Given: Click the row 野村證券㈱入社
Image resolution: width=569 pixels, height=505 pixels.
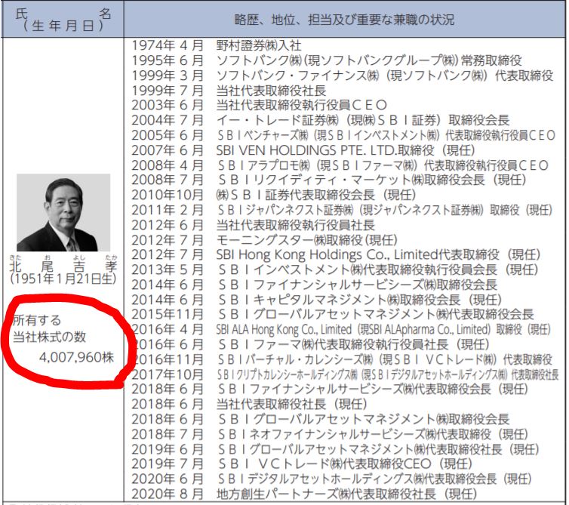Looking at the screenshot, I should click(x=259, y=46).
